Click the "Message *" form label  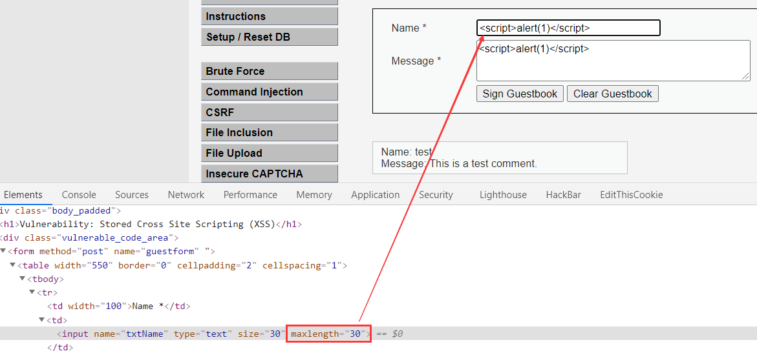(416, 61)
